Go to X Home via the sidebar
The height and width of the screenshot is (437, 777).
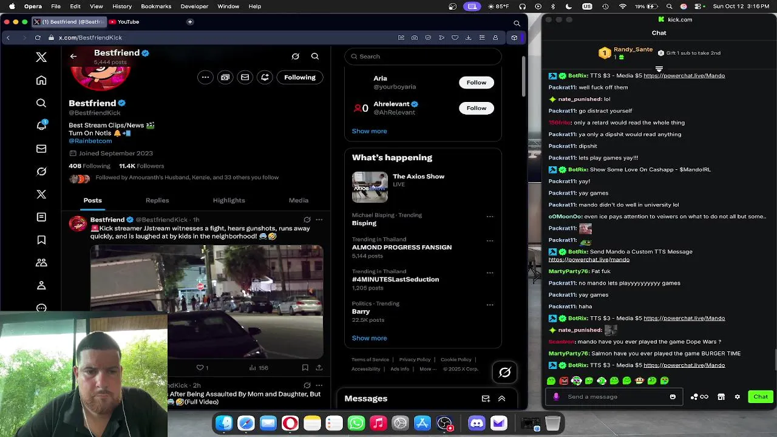(41, 80)
